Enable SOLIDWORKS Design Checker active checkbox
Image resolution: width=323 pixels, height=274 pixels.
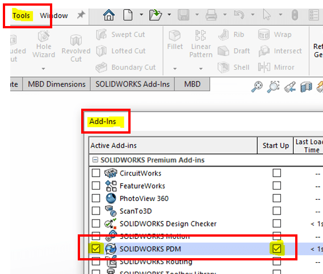point(96,224)
